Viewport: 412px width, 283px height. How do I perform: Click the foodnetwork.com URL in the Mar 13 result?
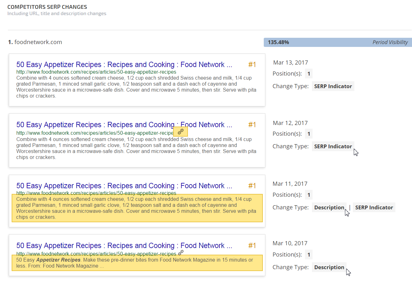coord(96,72)
